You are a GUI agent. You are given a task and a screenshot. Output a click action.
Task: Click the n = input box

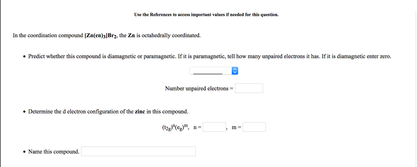pyautogui.click(x=214, y=127)
